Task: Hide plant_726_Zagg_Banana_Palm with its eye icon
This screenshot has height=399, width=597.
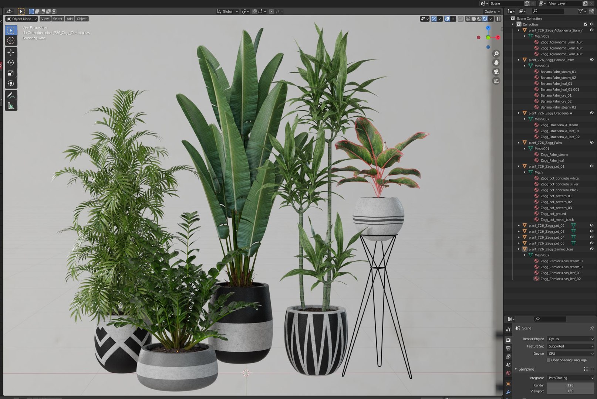Action: pos(591,60)
